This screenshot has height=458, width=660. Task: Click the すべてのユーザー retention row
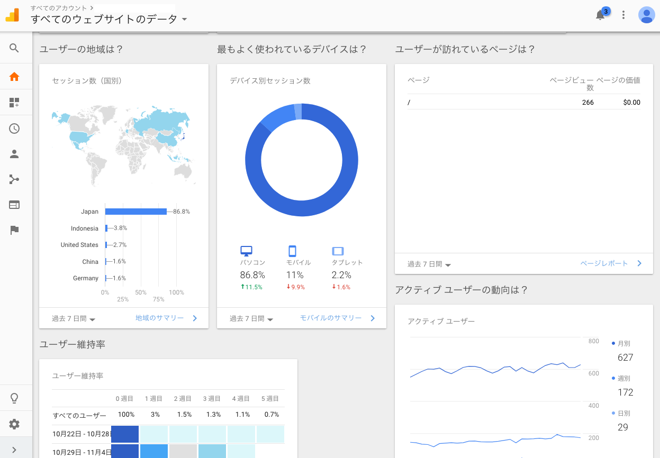pos(168,415)
